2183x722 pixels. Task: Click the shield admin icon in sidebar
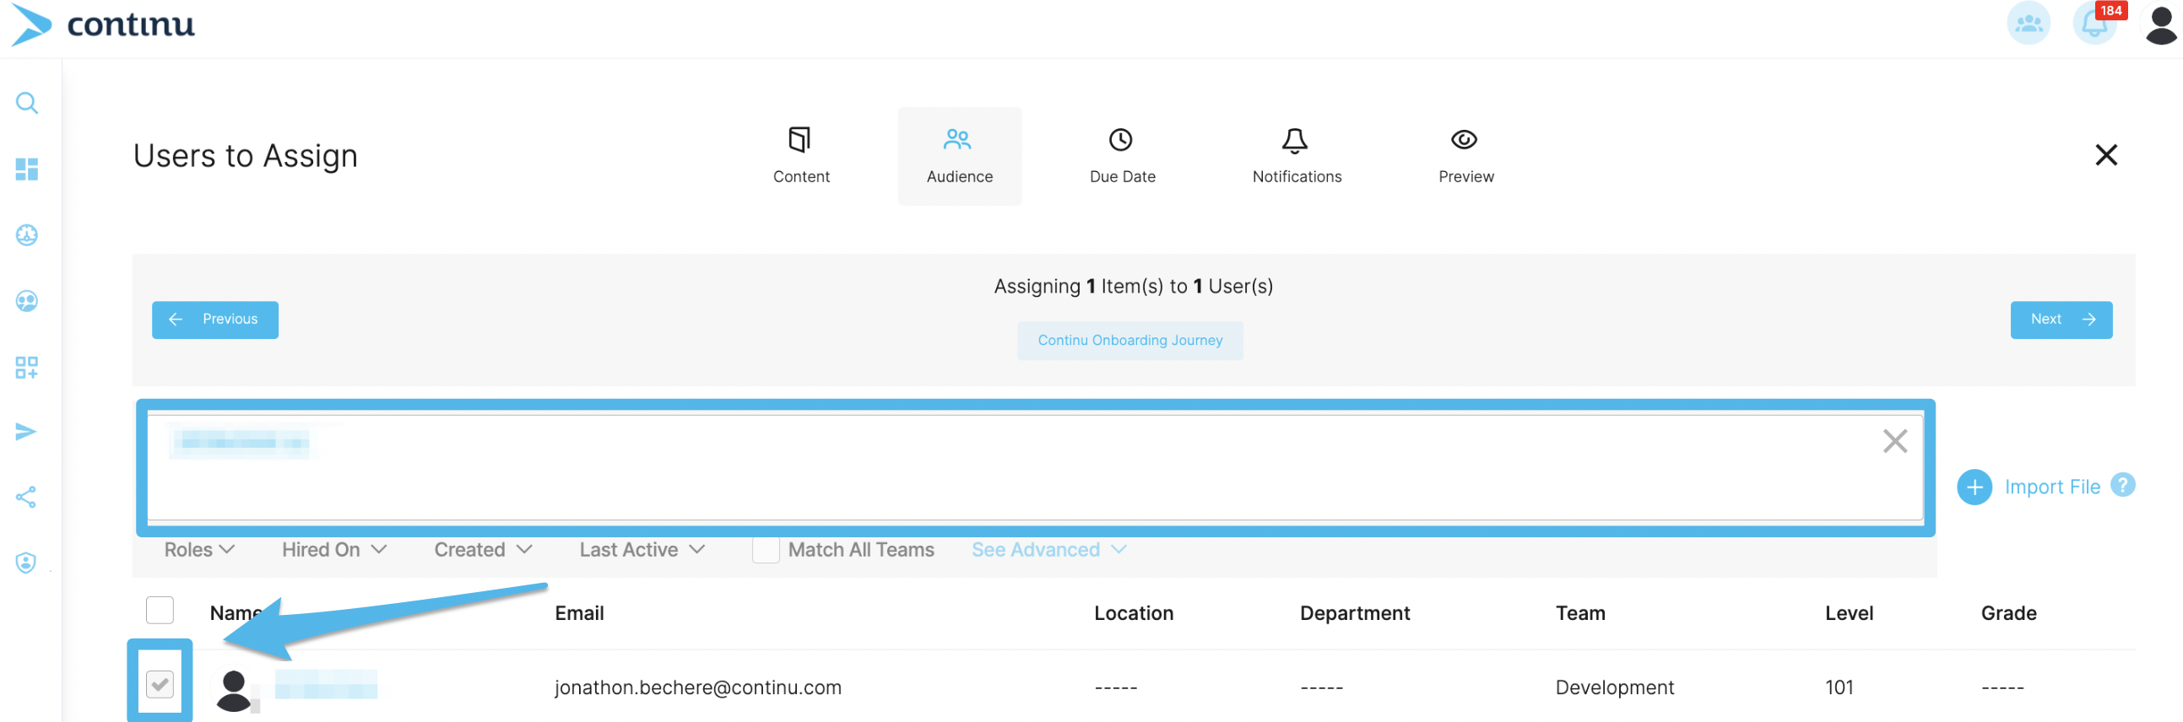point(26,563)
